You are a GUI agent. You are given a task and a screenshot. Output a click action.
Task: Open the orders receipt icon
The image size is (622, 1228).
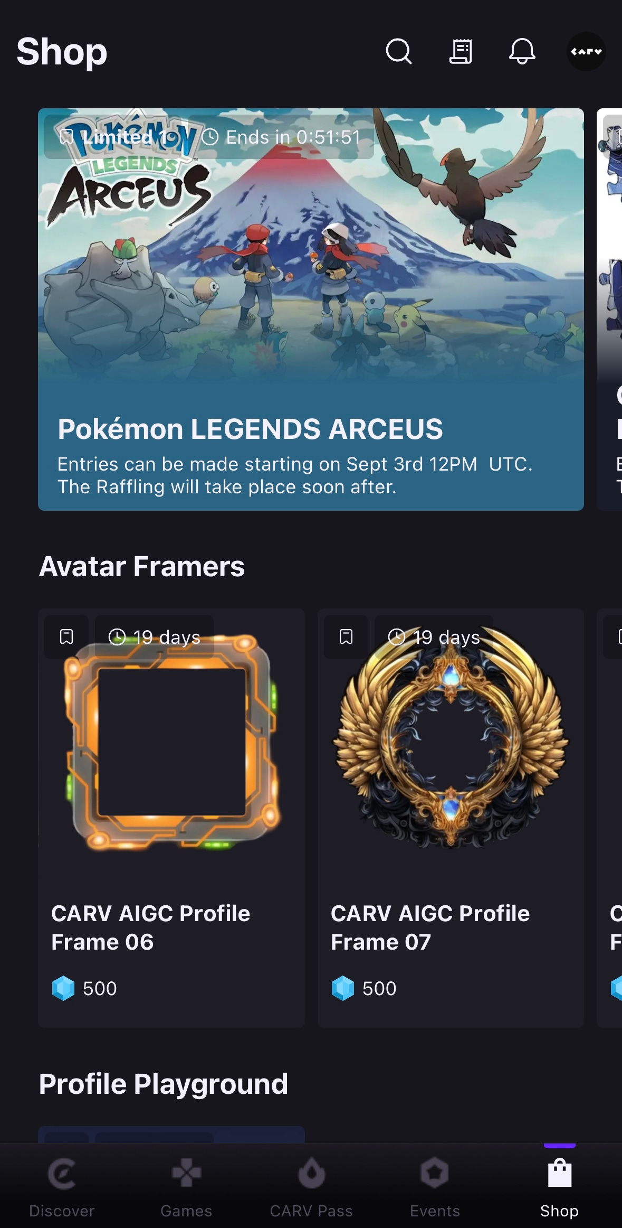(461, 51)
